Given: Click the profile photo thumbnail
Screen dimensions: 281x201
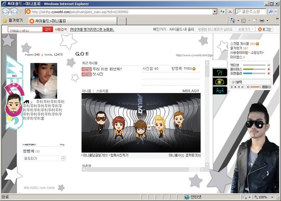Looking at the screenshot, I should click(43, 81).
